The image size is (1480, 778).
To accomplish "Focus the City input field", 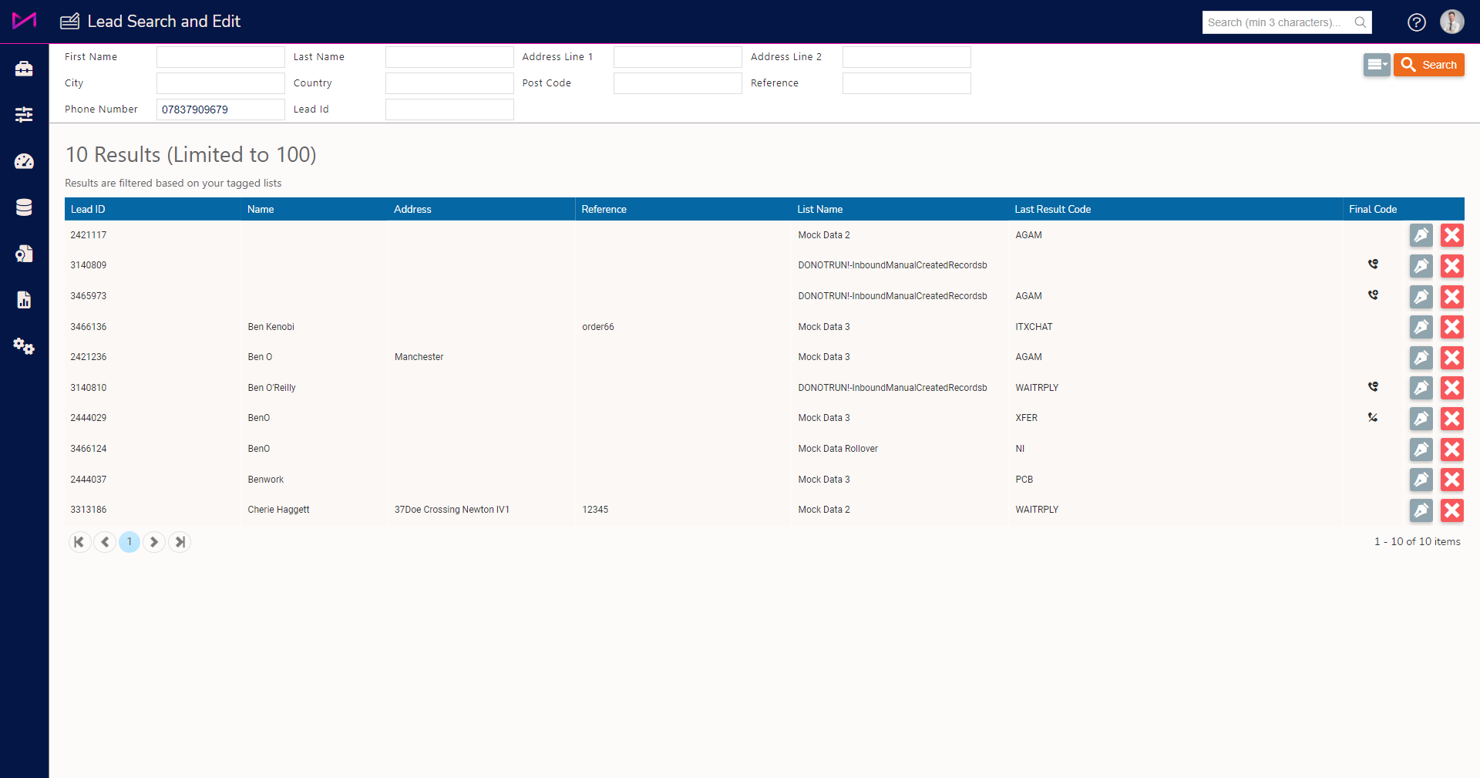I will [220, 83].
